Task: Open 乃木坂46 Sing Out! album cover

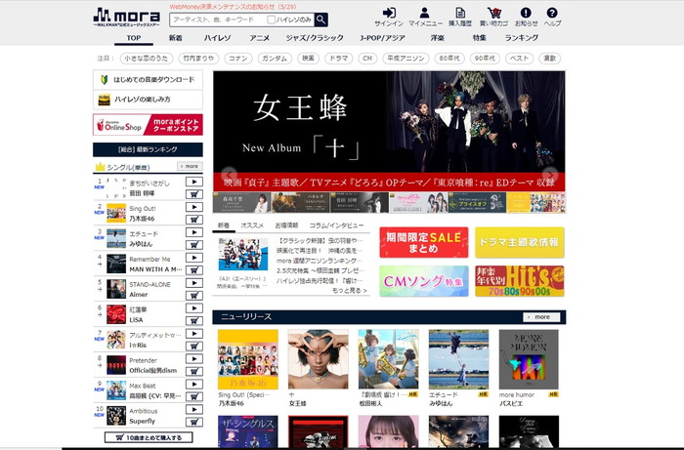Action: click(248, 359)
